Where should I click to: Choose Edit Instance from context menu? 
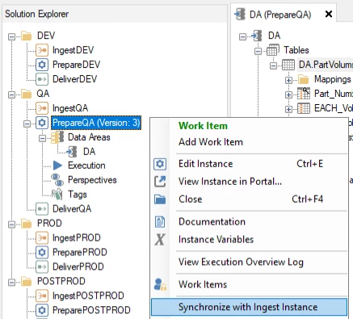point(249,164)
